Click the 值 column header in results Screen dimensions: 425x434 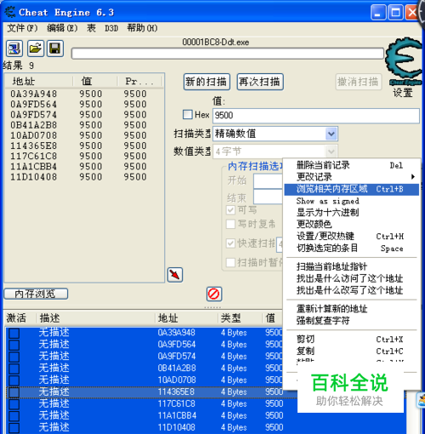pos(95,81)
